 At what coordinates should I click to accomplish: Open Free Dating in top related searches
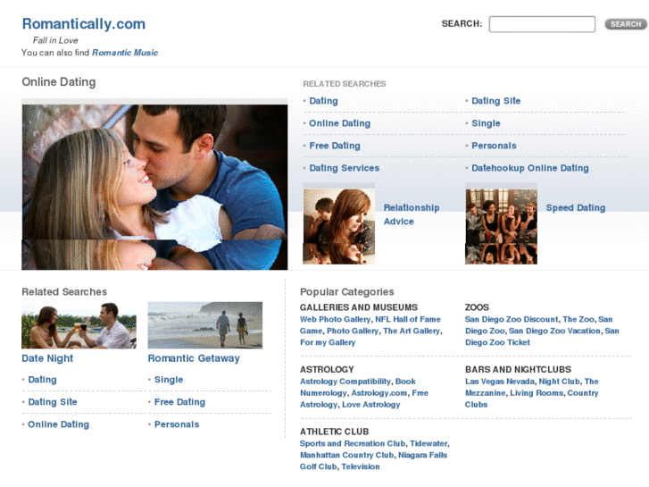click(335, 146)
